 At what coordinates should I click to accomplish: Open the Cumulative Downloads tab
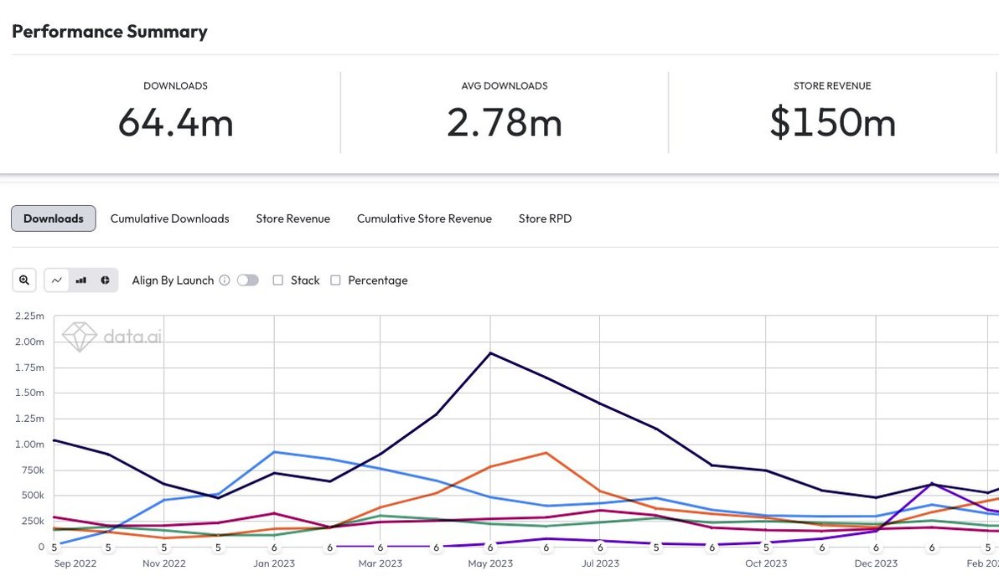tap(169, 218)
